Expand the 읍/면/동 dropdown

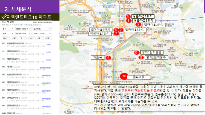42,29
